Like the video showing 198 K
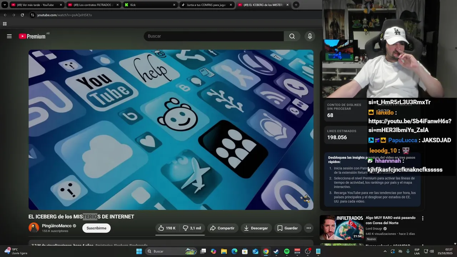Screen dimensions: 457x257 click(167, 228)
